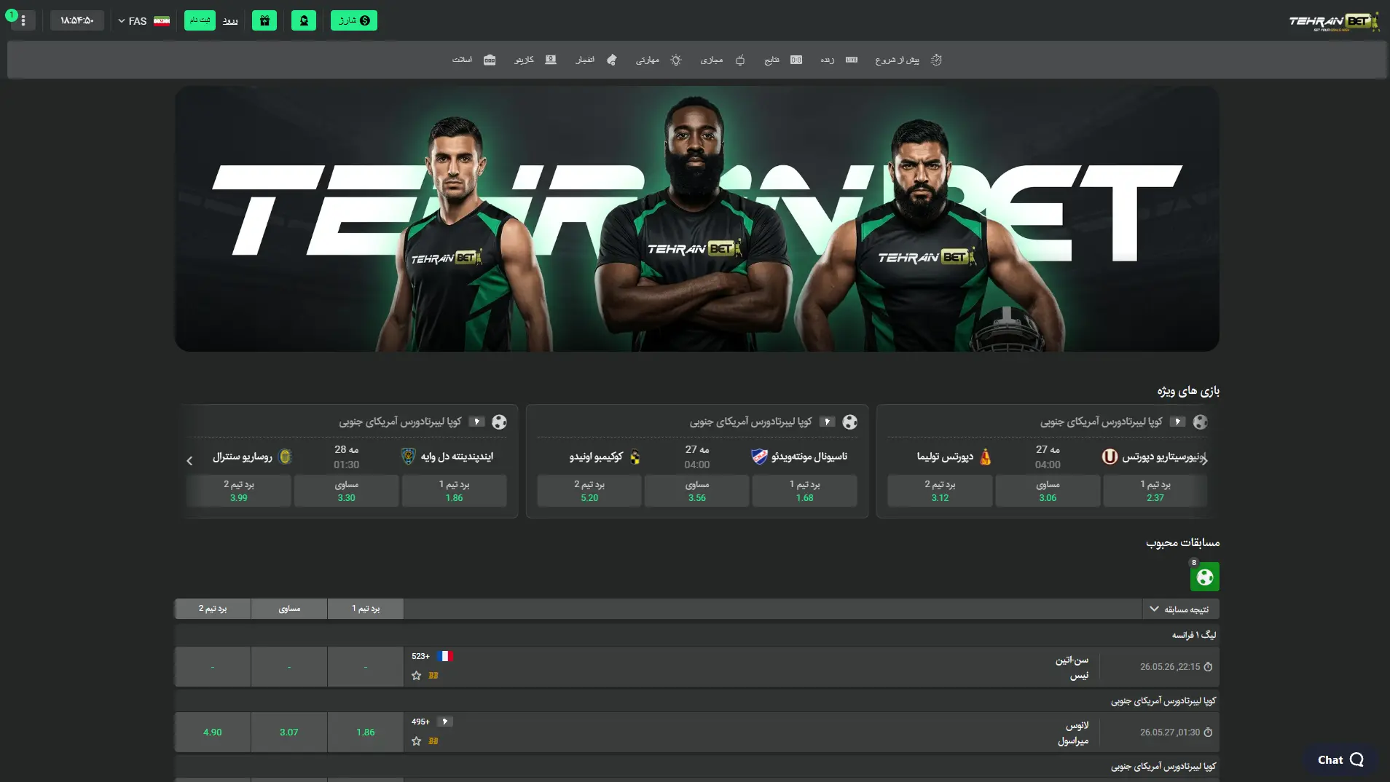Expand the match result market dropdown
The height and width of the screenshot is (782, 1390).
click(x=1180, y=609)
